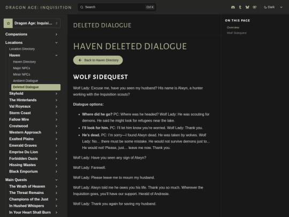This screenshot has width=289, height=217.
Task: Expand the Companions chevron
Action: click(56, 34)
